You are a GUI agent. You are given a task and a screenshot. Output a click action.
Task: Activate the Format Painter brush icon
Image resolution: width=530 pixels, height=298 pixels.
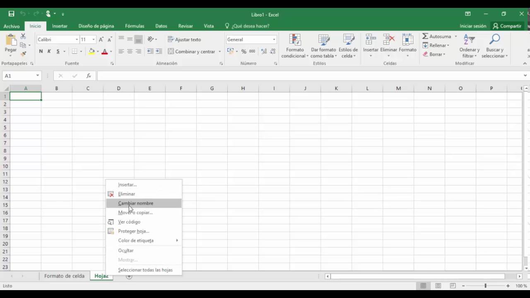(x=23, y=54)
